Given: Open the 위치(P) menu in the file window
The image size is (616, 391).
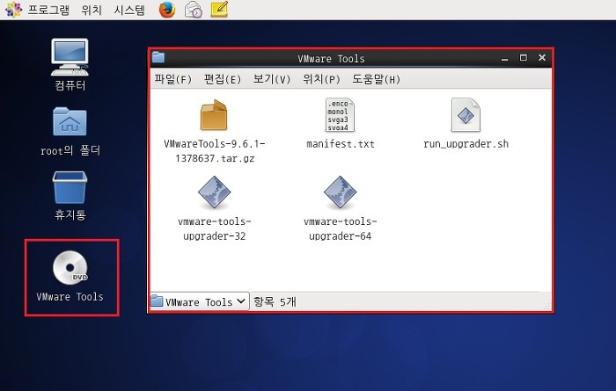Looking at the screenshot, I should (x=321, y=79).
